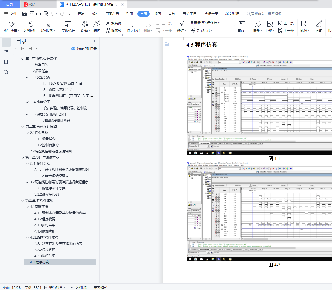The image size is (332, 290).
Task: Open the quick access toolbar customize arrow
Action: tap(69, 14)
